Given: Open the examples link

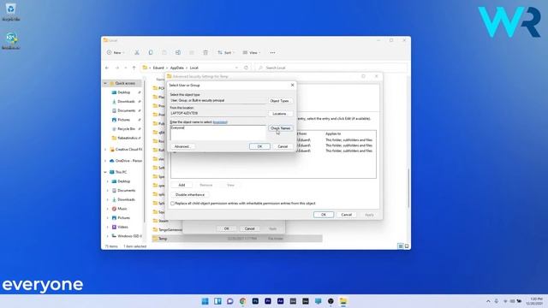Looking at the screenshot, I should tap(220, 122).
